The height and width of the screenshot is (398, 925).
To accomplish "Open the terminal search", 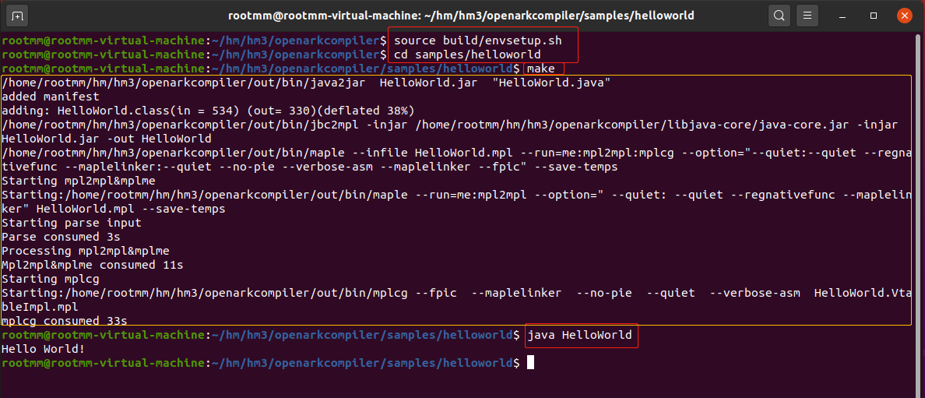I will point(779,16).
